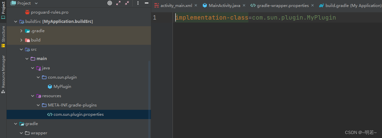Click the Expand All icon in Project panel
This screenshot has height=138, width=382.
[x=118, y=3]
